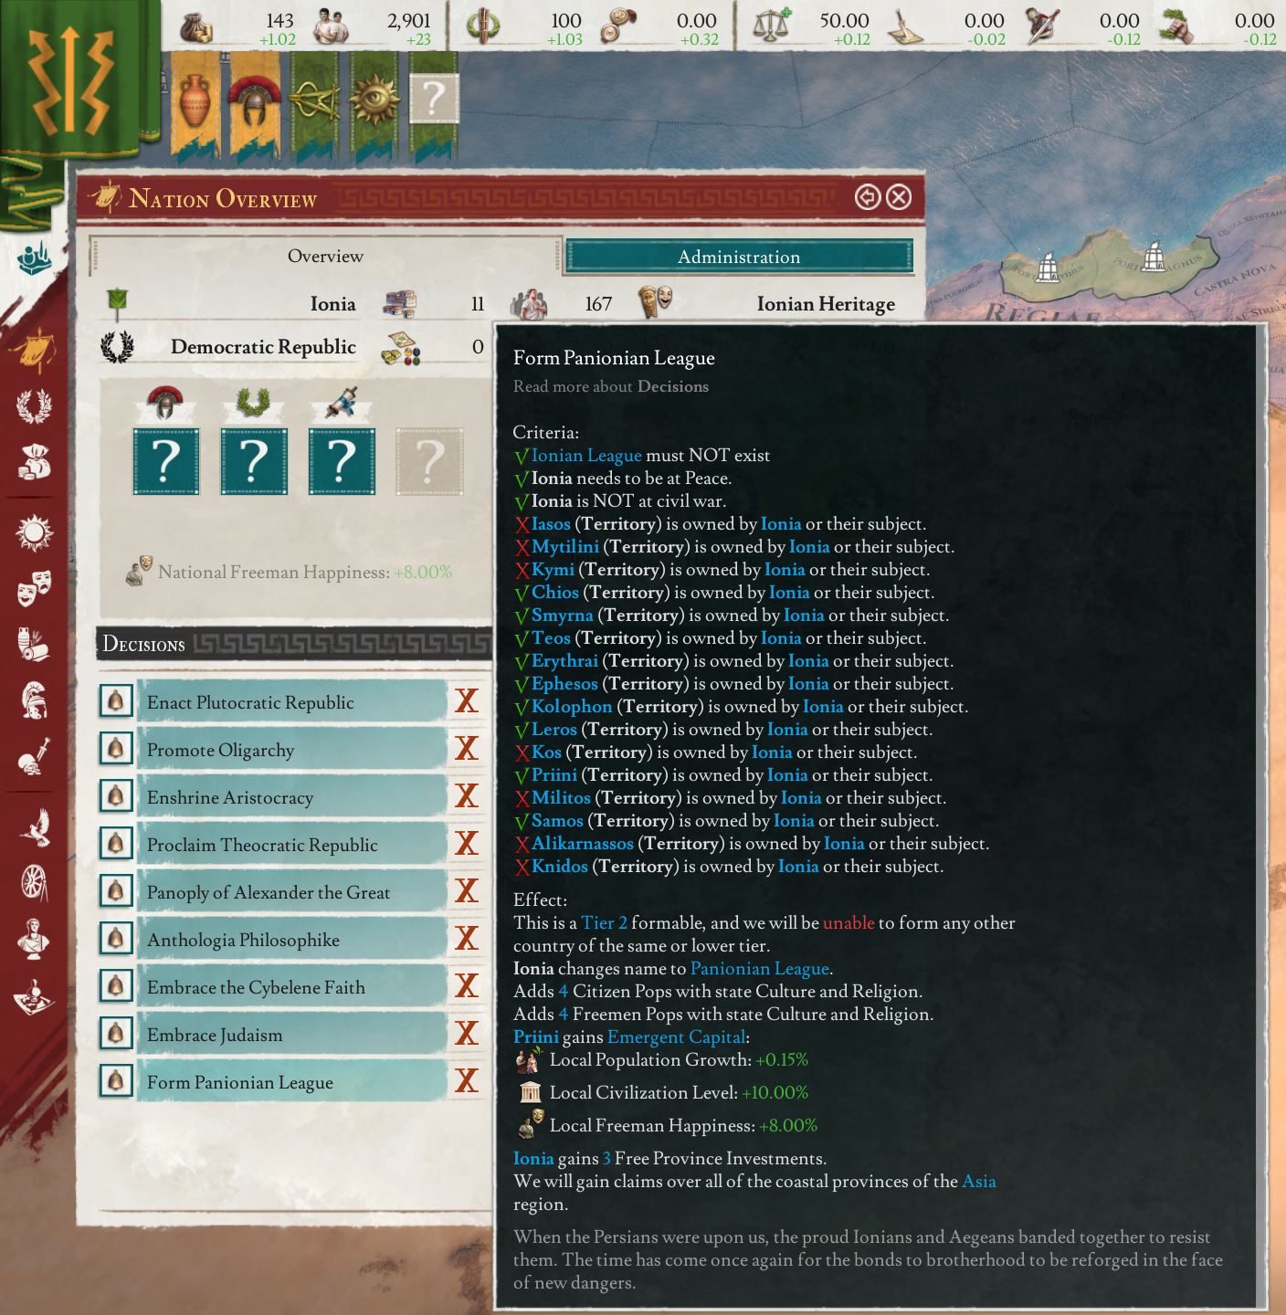Go back using the arrow button
This screenshot has height=1315, width=1286.
(868, 197)
